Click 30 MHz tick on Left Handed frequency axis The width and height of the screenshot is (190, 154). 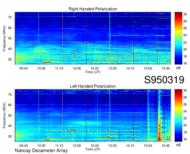pyautogui.click(x=10, y=137)
